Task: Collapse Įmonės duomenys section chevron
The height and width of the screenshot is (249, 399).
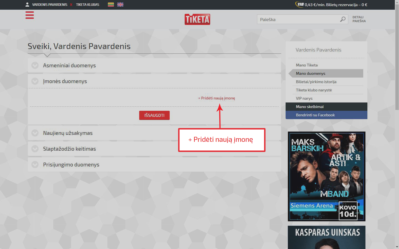Action: [x=35, y=81]
